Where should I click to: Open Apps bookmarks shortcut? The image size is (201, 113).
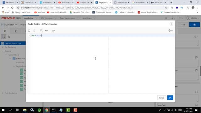click(x=5, y=12)
